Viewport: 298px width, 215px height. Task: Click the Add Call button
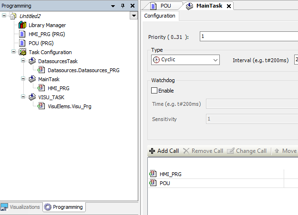[x=164, y=151]
